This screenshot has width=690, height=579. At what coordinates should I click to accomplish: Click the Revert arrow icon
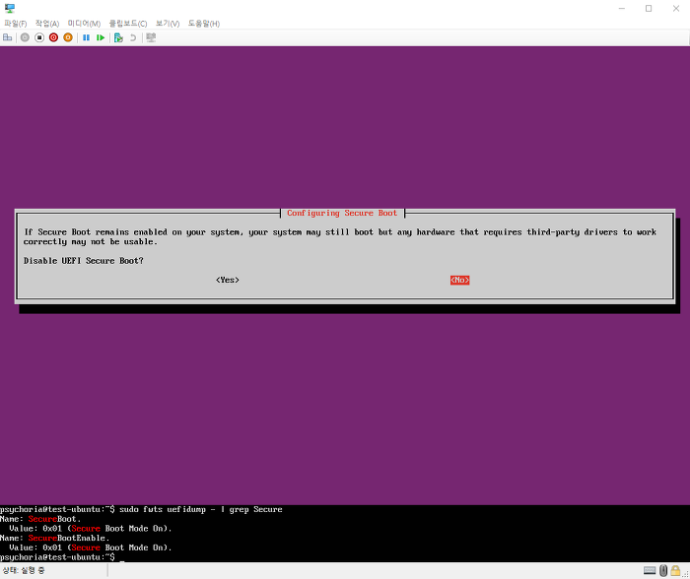(x=133, y=37)
